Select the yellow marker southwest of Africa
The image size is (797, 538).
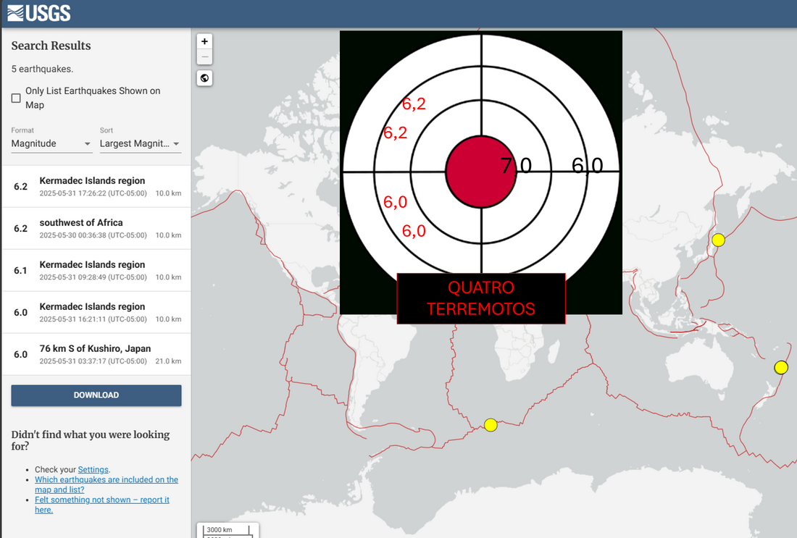tap(491, 425)
